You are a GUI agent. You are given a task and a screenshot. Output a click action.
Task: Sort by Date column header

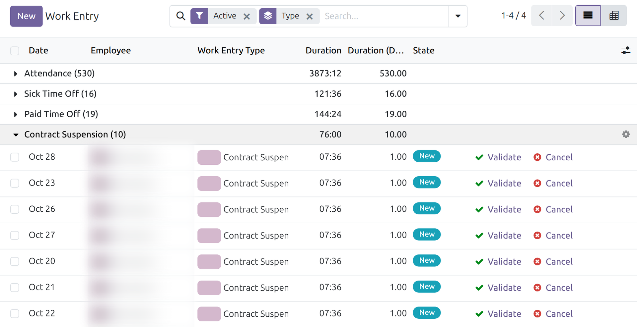tap(38, 50)
